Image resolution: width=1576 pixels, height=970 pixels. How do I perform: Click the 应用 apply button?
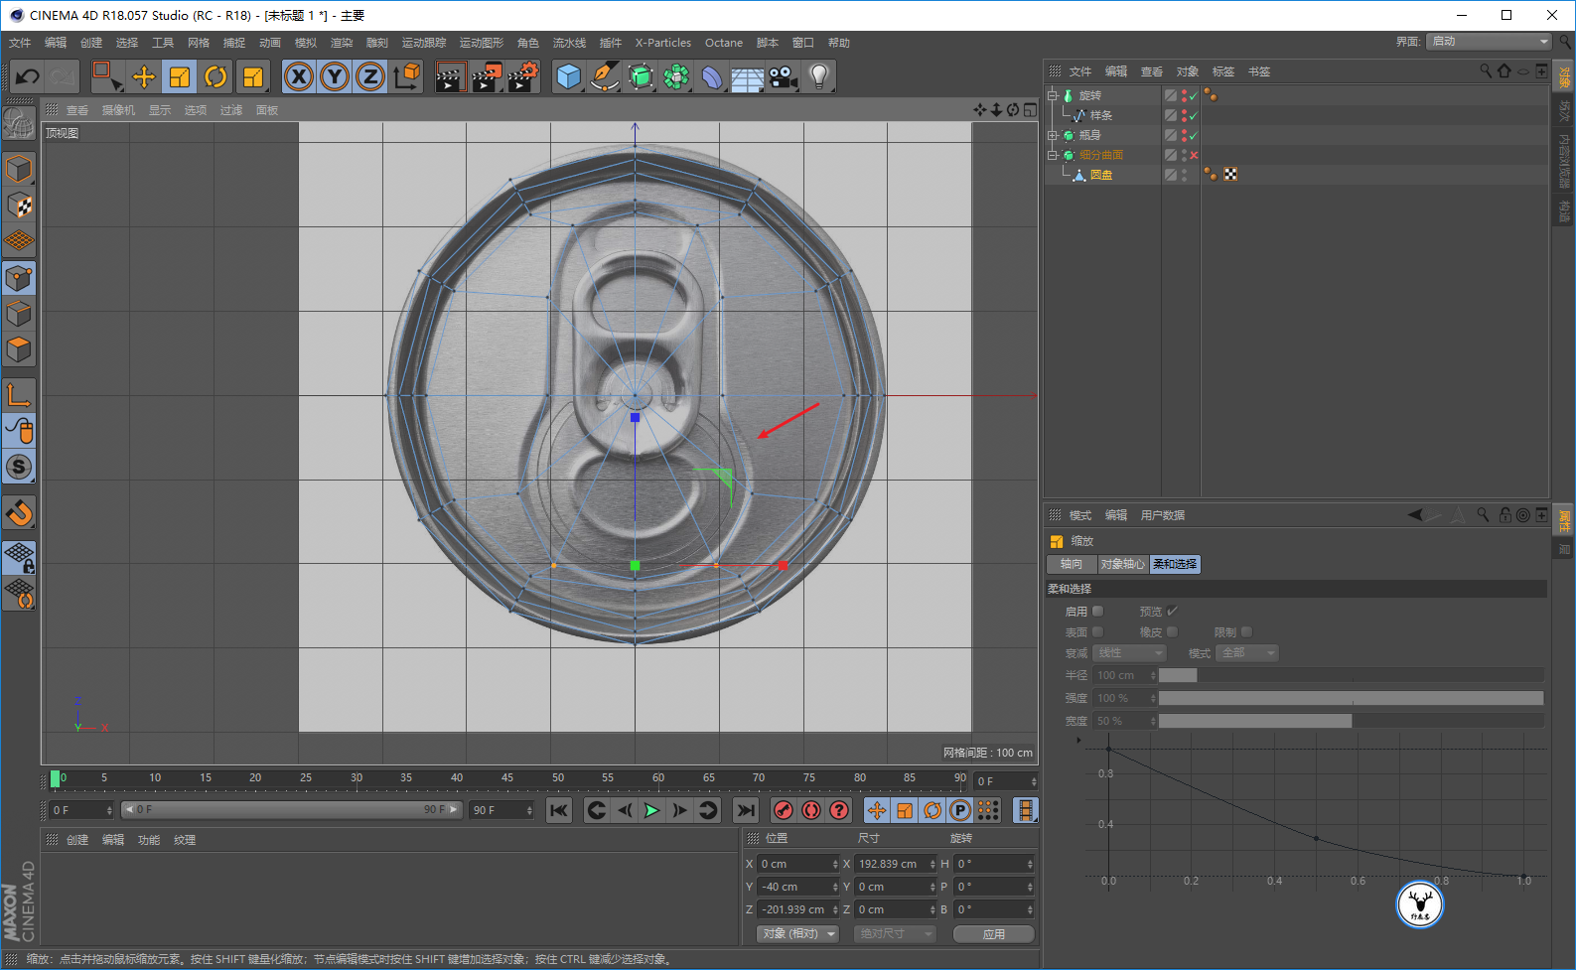[x=993, y=934]
